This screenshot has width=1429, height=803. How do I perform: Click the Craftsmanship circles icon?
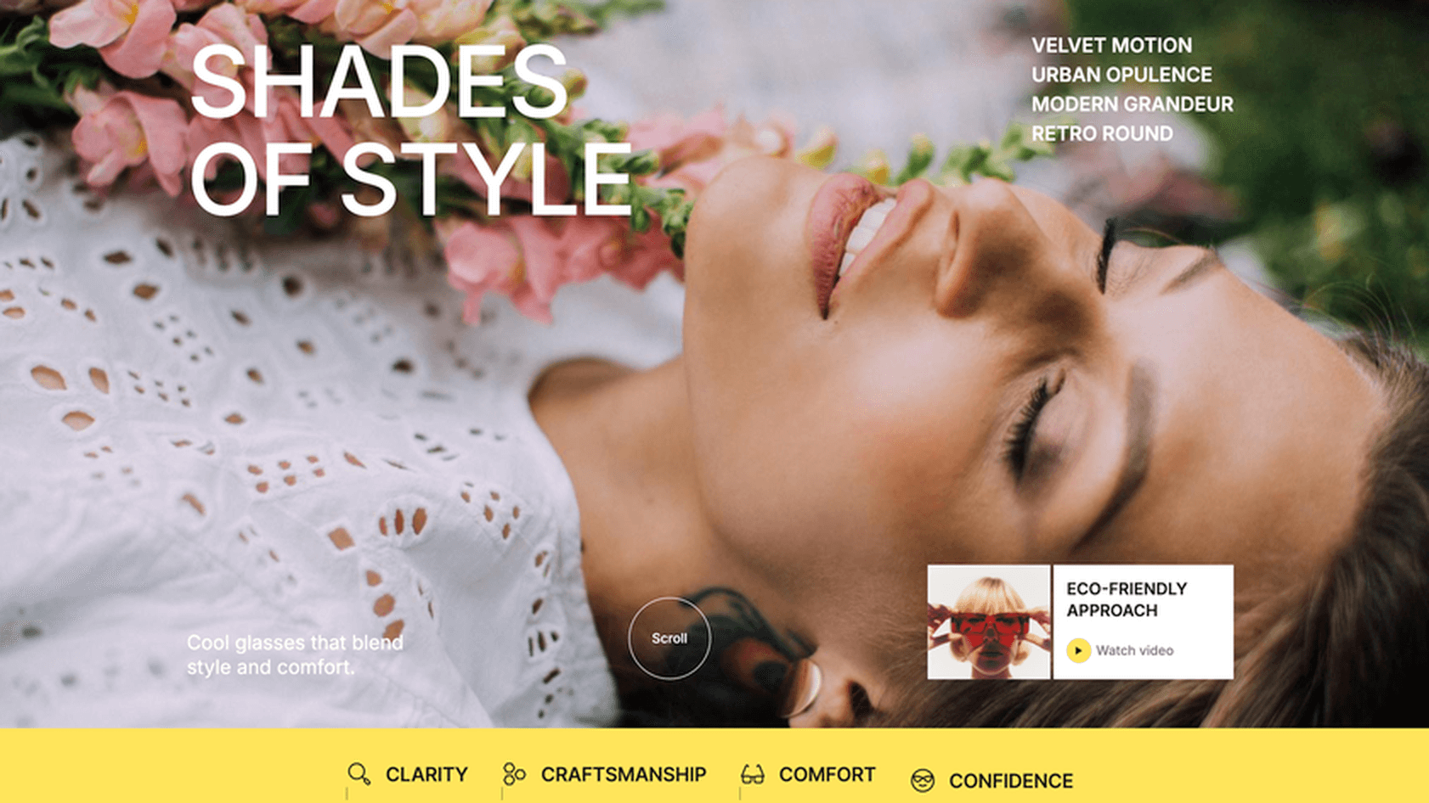click(514, 773)
